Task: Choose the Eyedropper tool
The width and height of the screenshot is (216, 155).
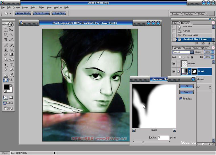Action: [x=11, y=75]
